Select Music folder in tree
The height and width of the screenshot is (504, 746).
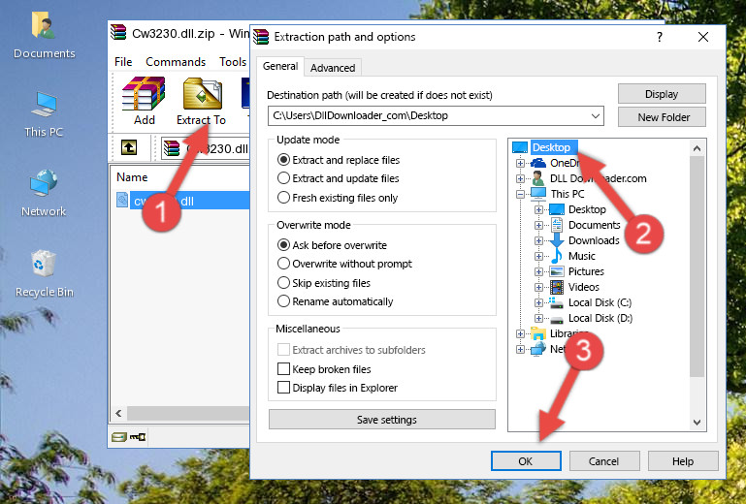582,256
